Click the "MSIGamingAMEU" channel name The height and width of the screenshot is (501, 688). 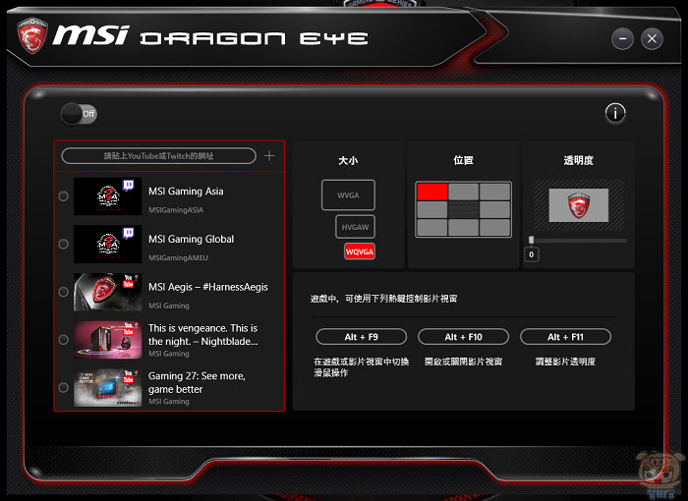(x=178, y=258)
